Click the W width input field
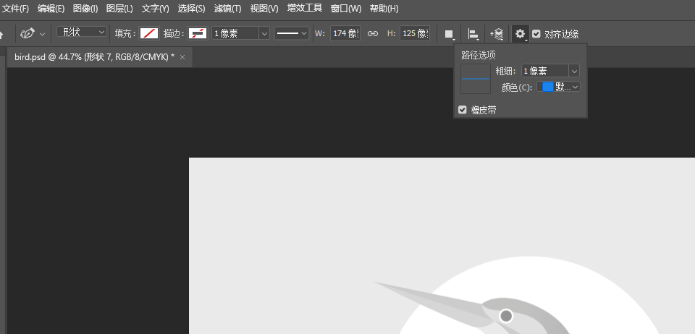The image size is (695, 334). pyautogui.click(x=345, y=33)
